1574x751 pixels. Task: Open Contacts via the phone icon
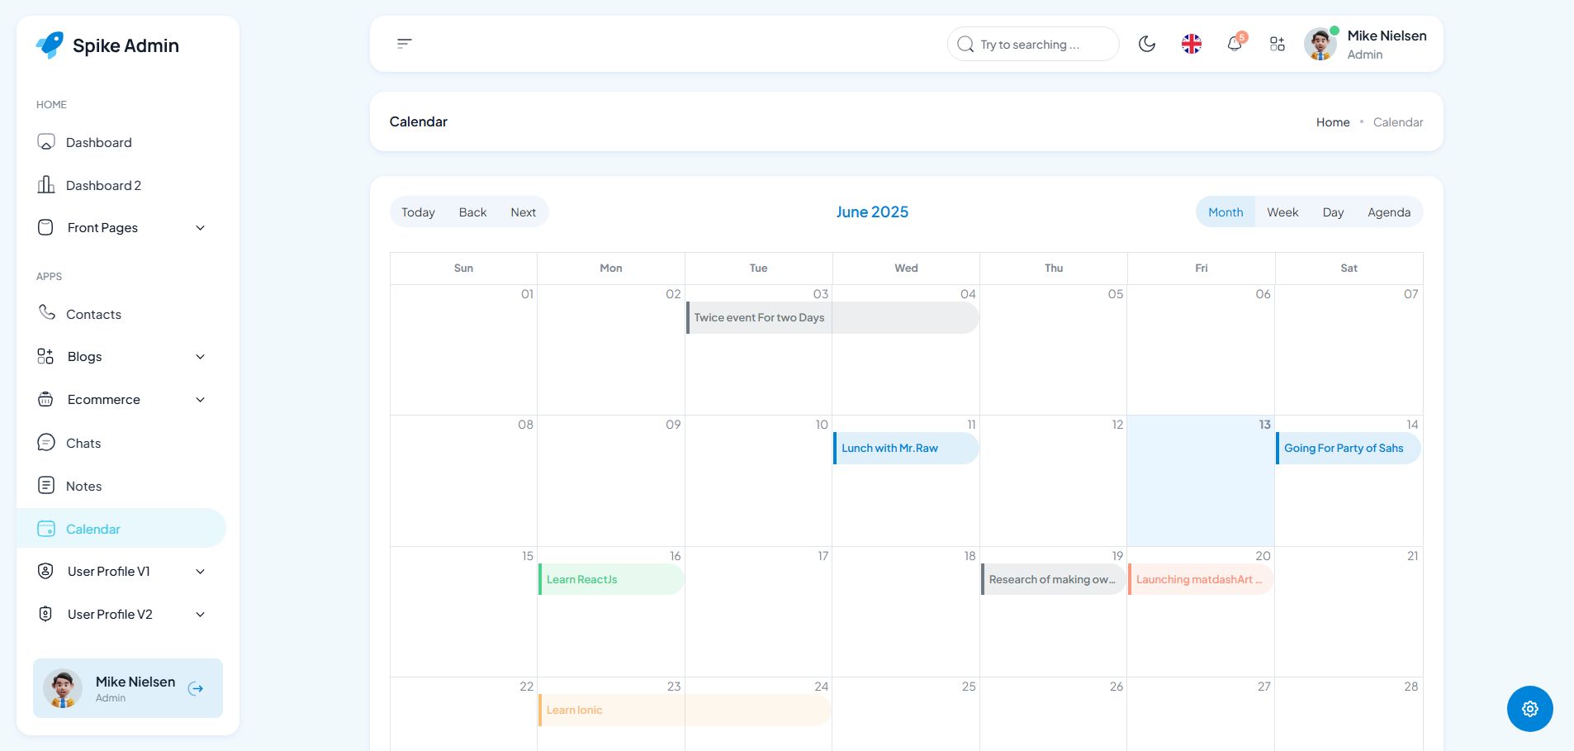47,313
